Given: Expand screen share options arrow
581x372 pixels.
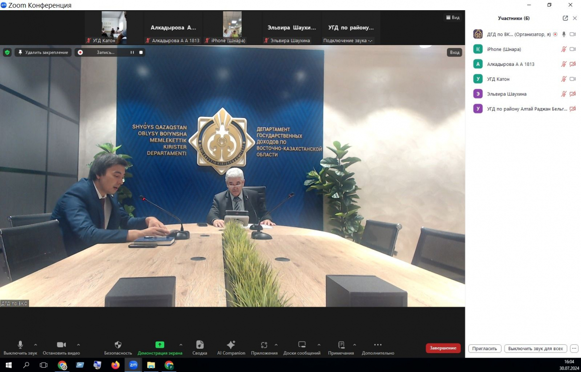Looking at the screenshot, I should pyautogui.click(x=181, y=345).
